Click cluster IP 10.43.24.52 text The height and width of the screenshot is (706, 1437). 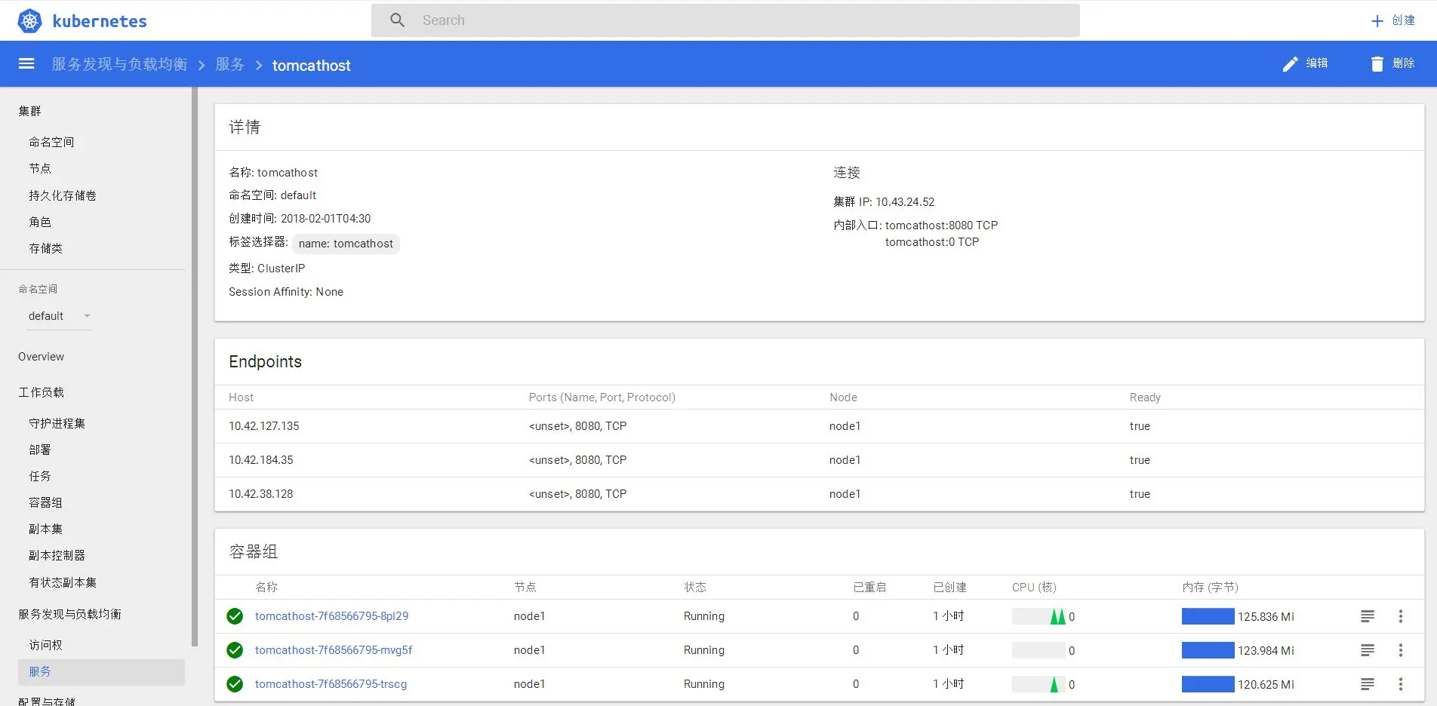coord(905,202)
